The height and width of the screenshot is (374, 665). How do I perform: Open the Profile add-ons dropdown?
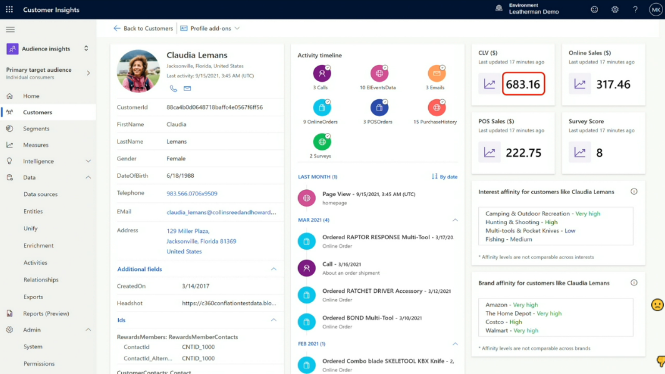click(210, 28)
